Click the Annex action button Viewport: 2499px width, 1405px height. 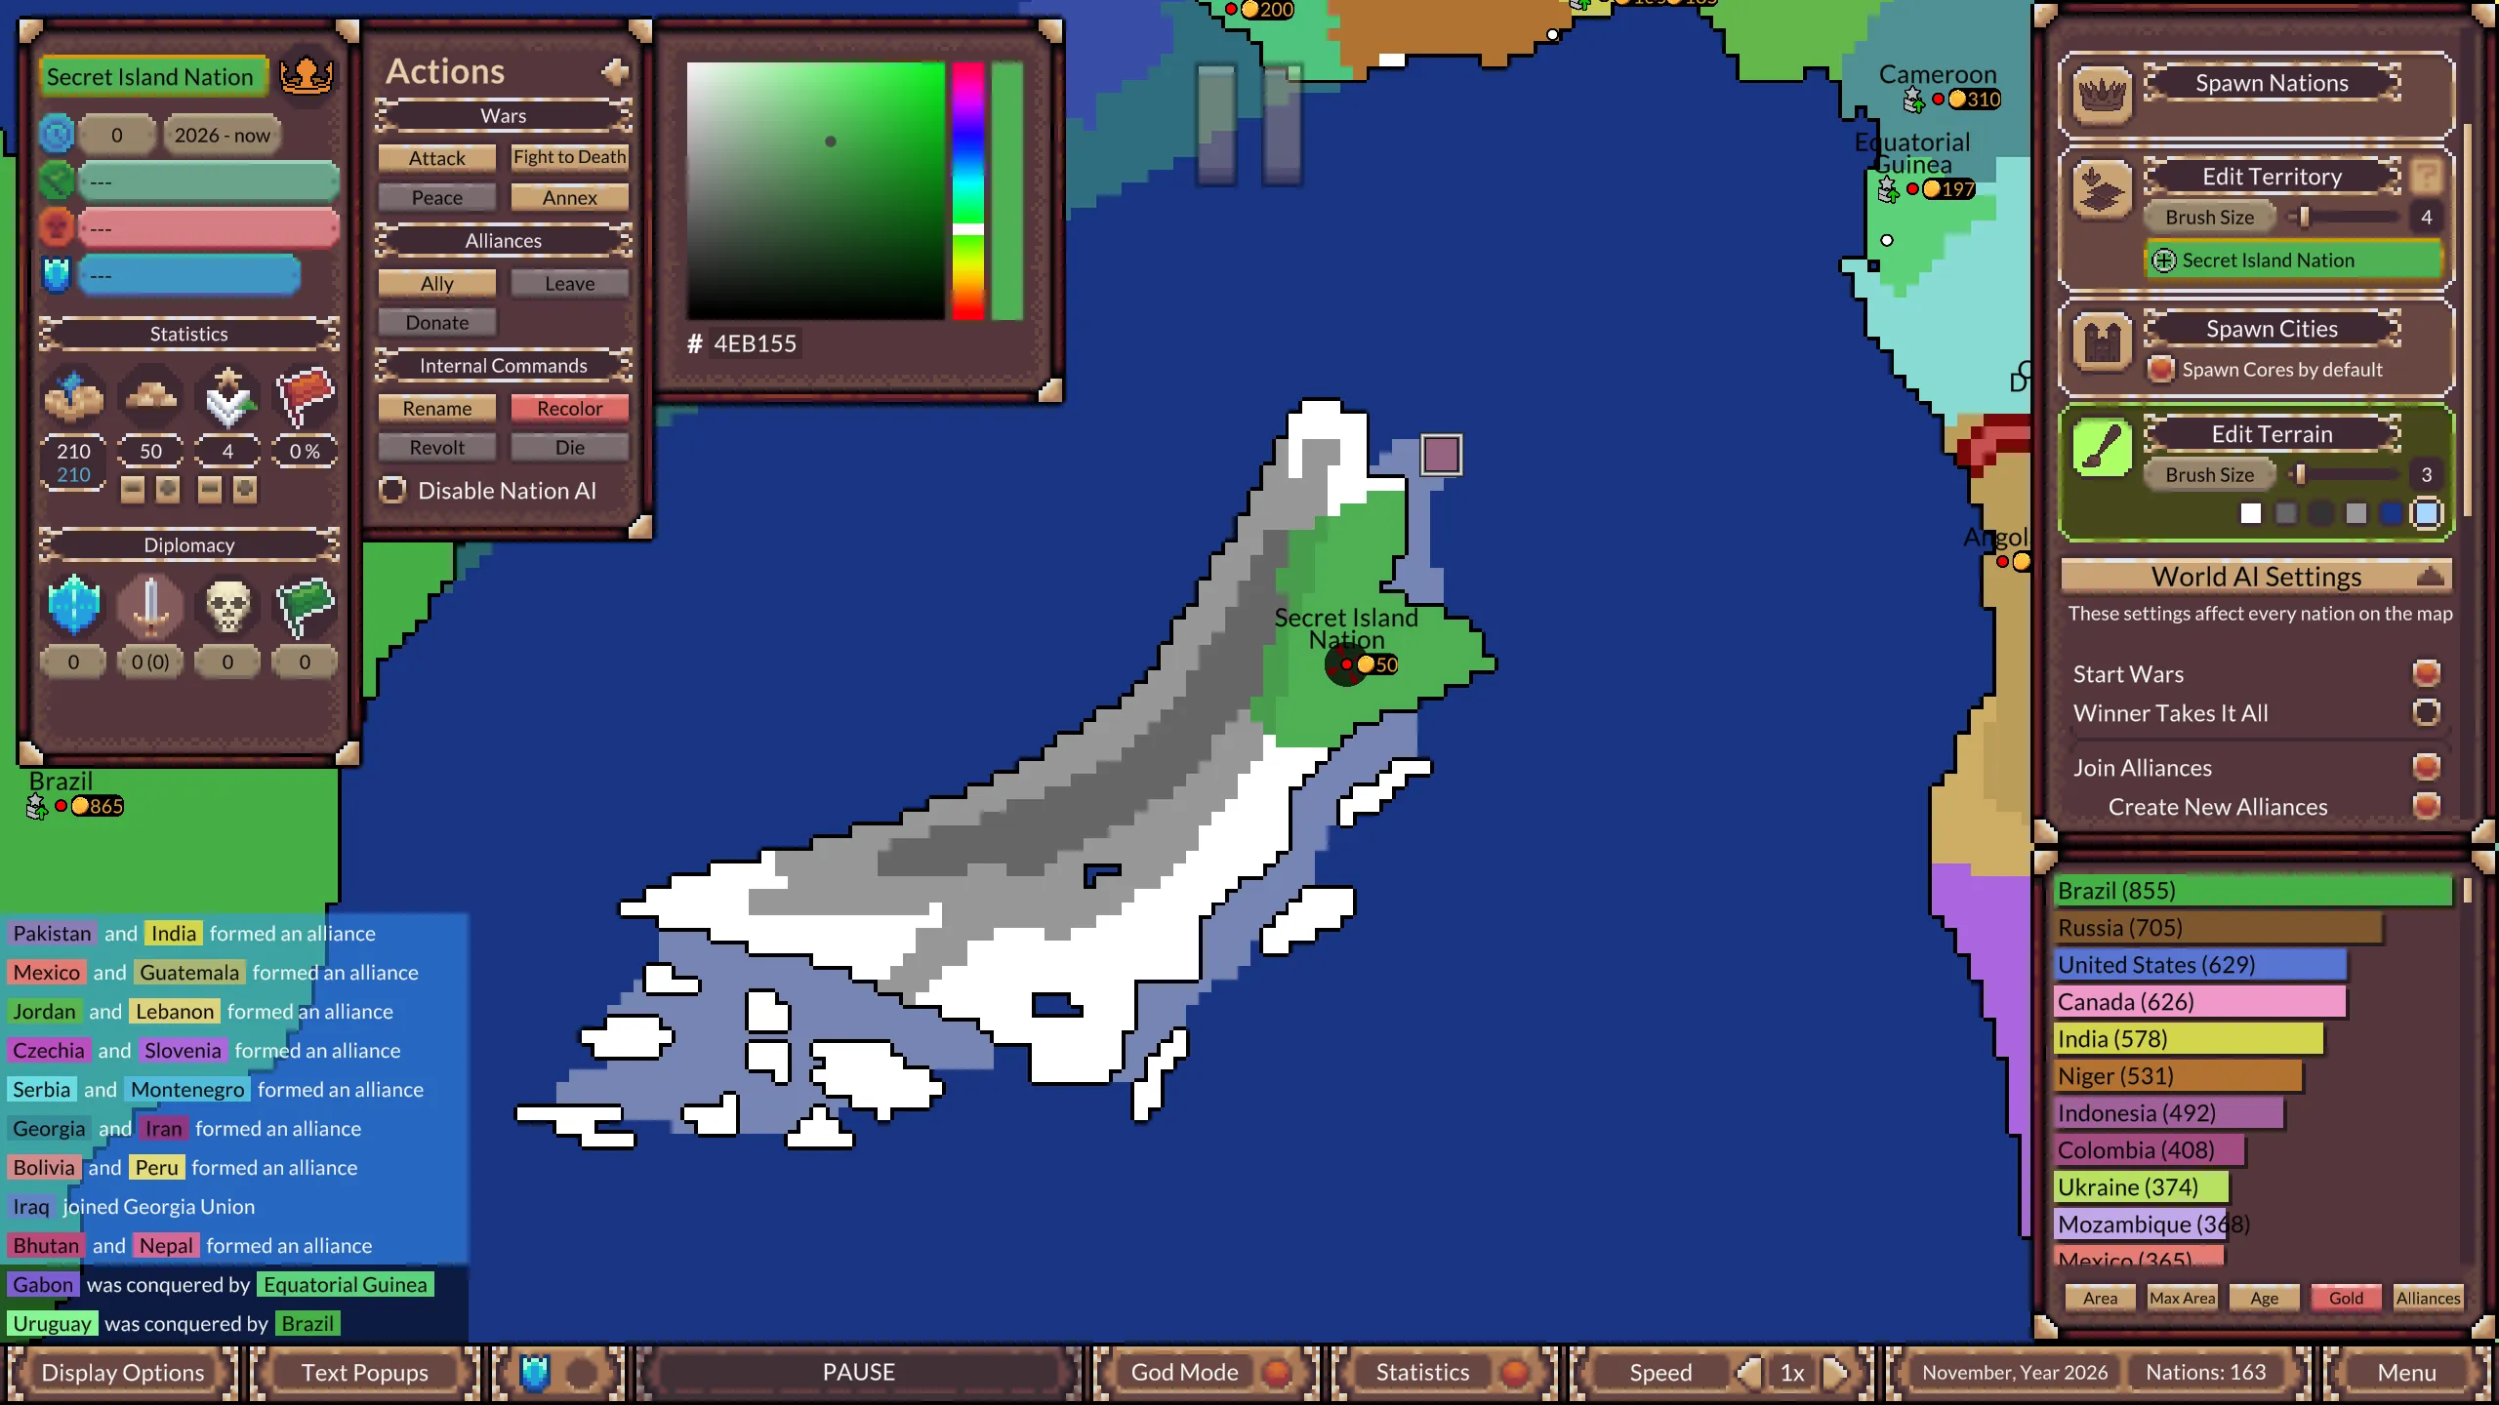[570, 195]
